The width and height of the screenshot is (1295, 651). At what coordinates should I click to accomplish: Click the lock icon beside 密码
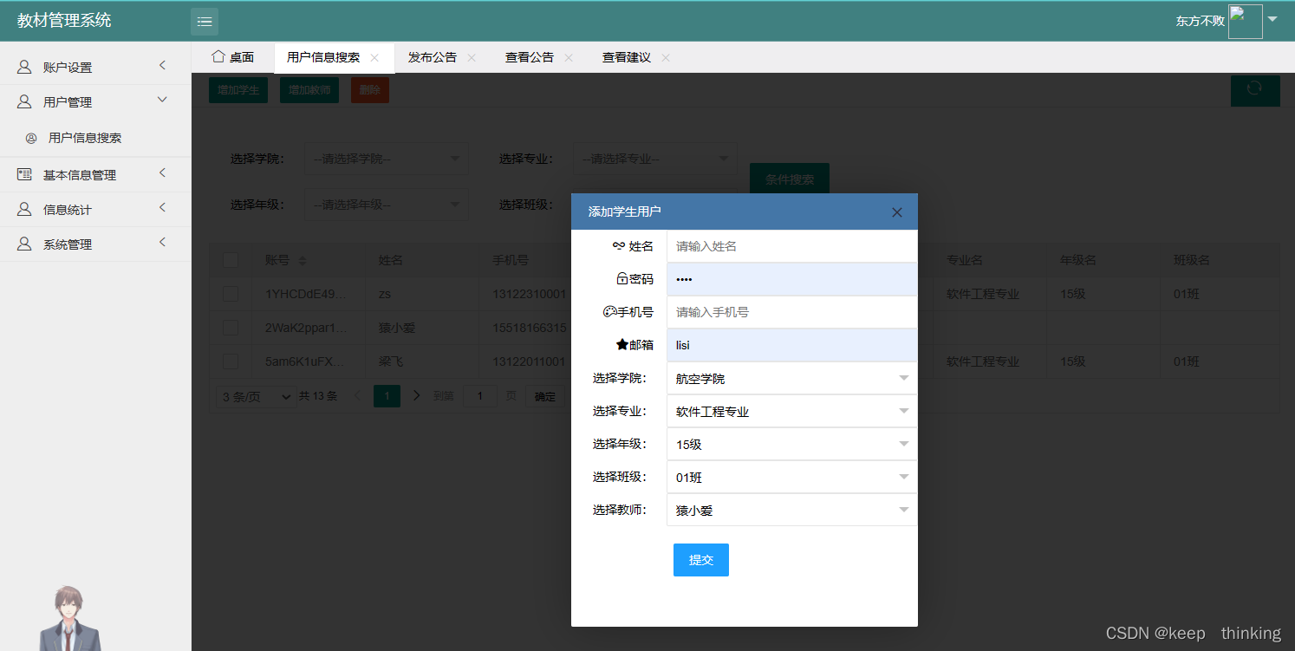coord(621,279)
